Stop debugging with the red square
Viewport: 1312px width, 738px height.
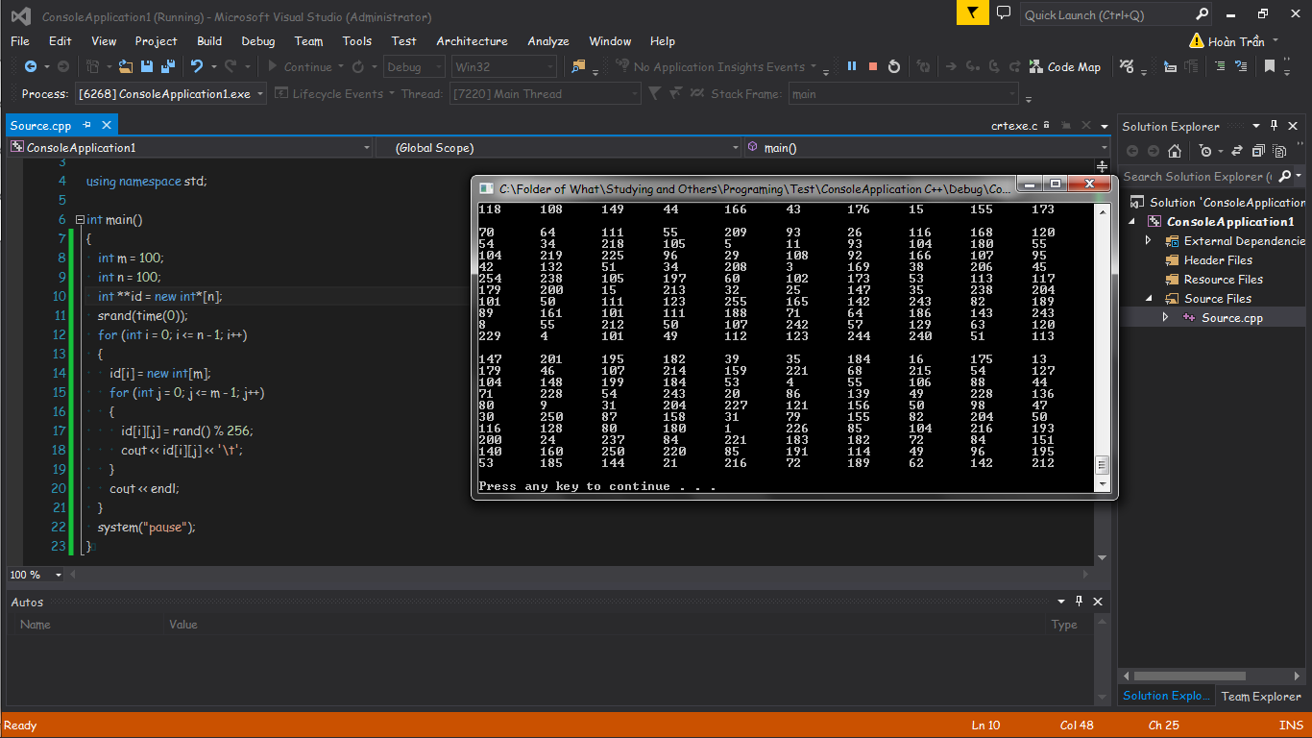coord(873,66)
